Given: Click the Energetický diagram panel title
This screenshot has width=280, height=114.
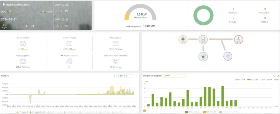Looking at the screenshot, I should 152,76.
